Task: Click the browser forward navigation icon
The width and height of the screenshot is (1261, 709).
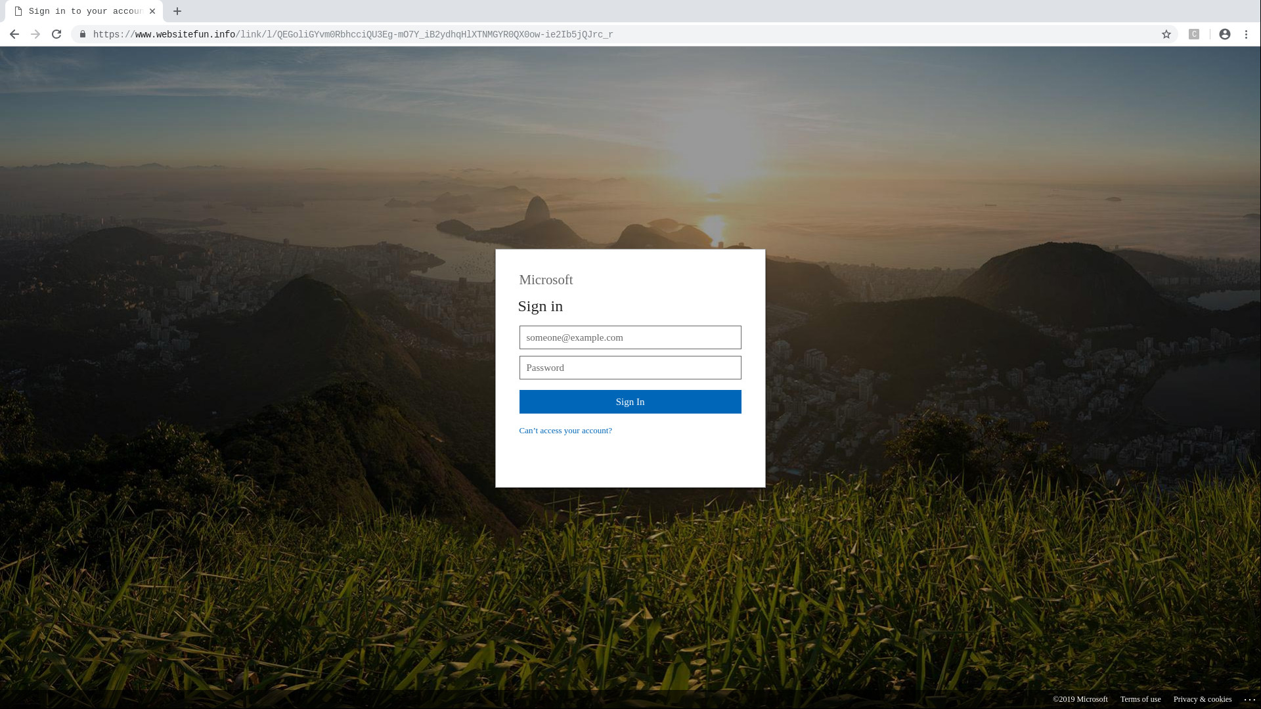Action: [x=35, y=35]
